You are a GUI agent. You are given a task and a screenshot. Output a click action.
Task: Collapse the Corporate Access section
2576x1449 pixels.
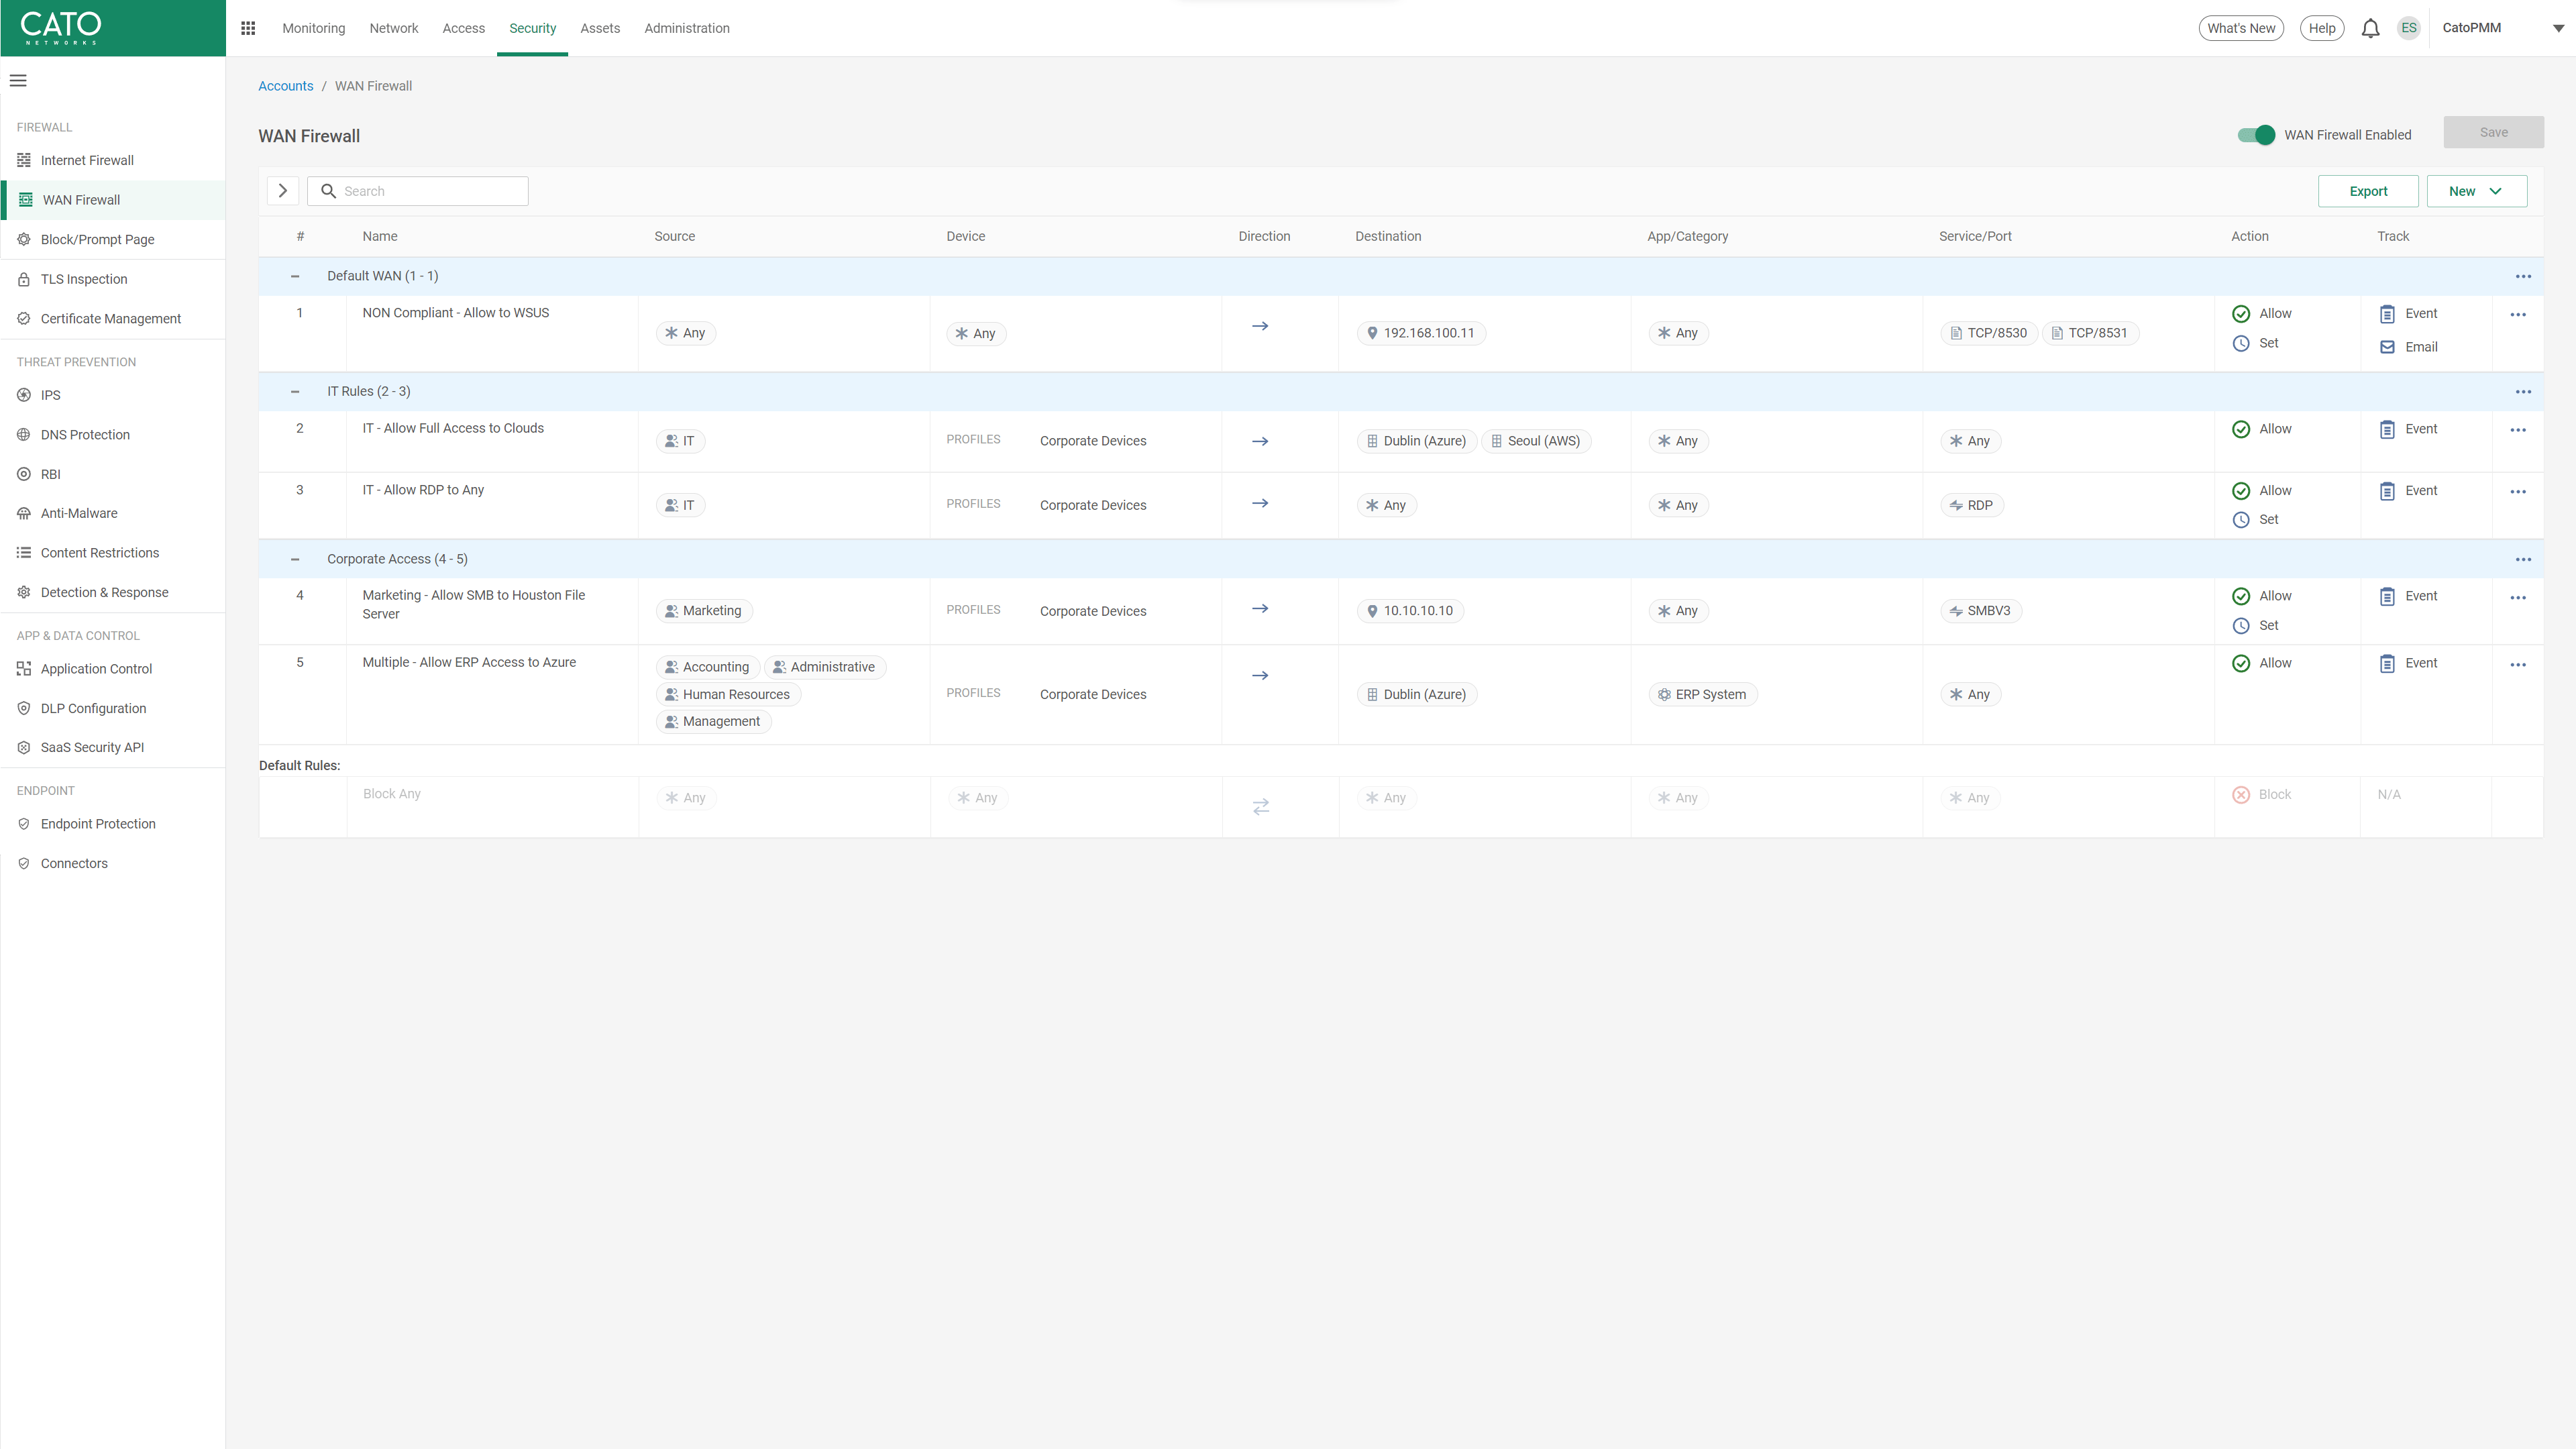click(294, 559)
